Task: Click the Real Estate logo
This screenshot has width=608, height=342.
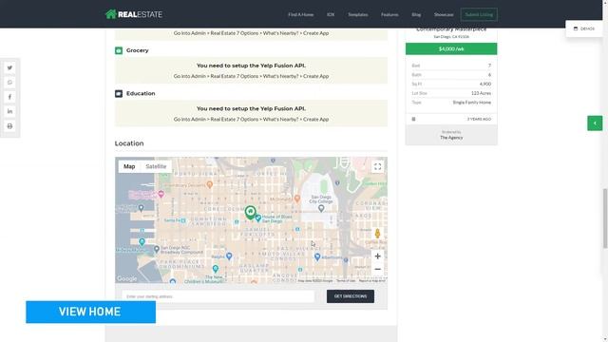Action: point(134,14)
